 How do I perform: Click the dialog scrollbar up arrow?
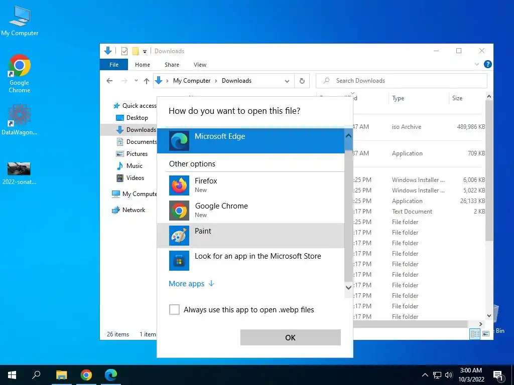click(x=348, y=135)
